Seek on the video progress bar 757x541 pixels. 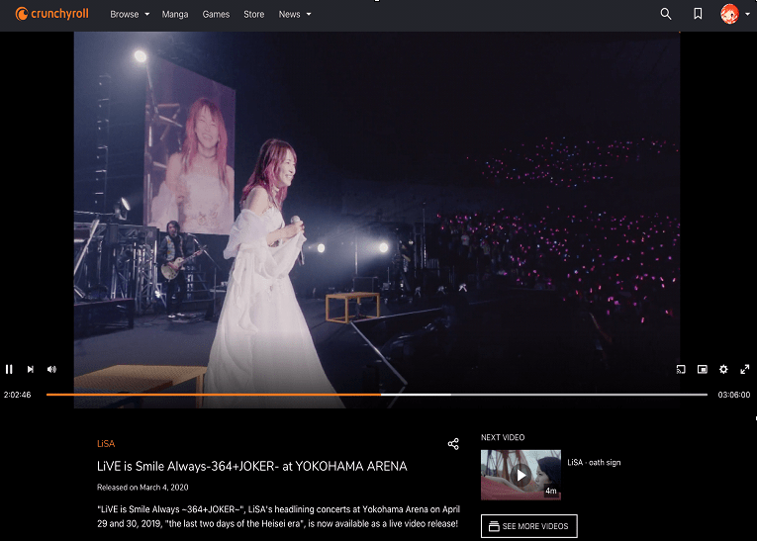377,395
